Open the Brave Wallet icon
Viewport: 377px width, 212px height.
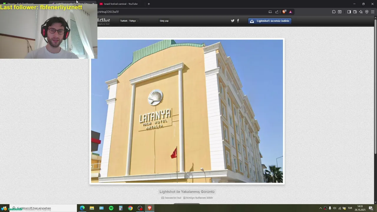(x=355, y=12)
